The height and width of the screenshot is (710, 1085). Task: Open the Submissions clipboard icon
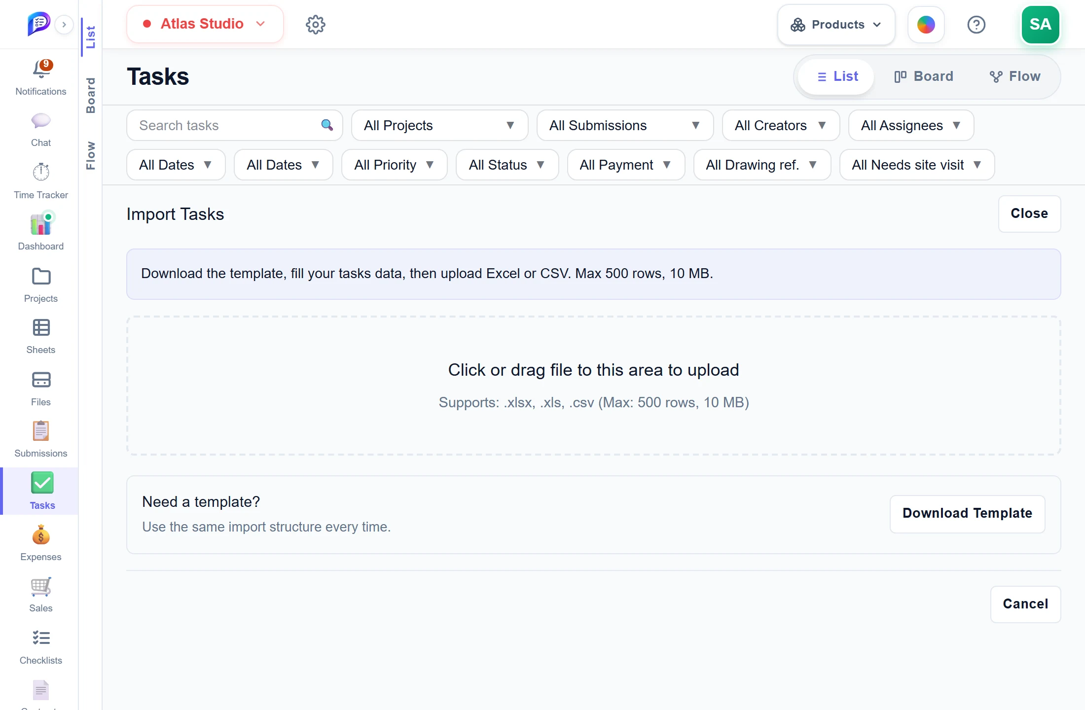pos(41,431)
